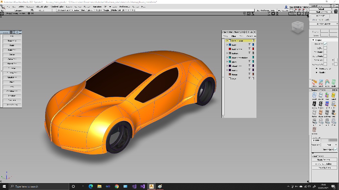The height and width of the screenshot is (190, 339).
Task: Click the red color swatch of body layer
Action: 230,49
